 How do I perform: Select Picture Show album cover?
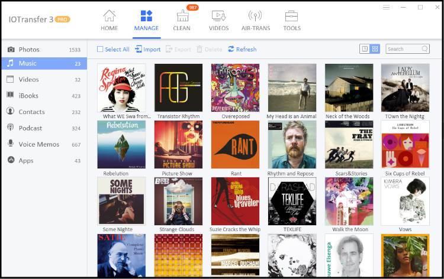coord(178,144)
